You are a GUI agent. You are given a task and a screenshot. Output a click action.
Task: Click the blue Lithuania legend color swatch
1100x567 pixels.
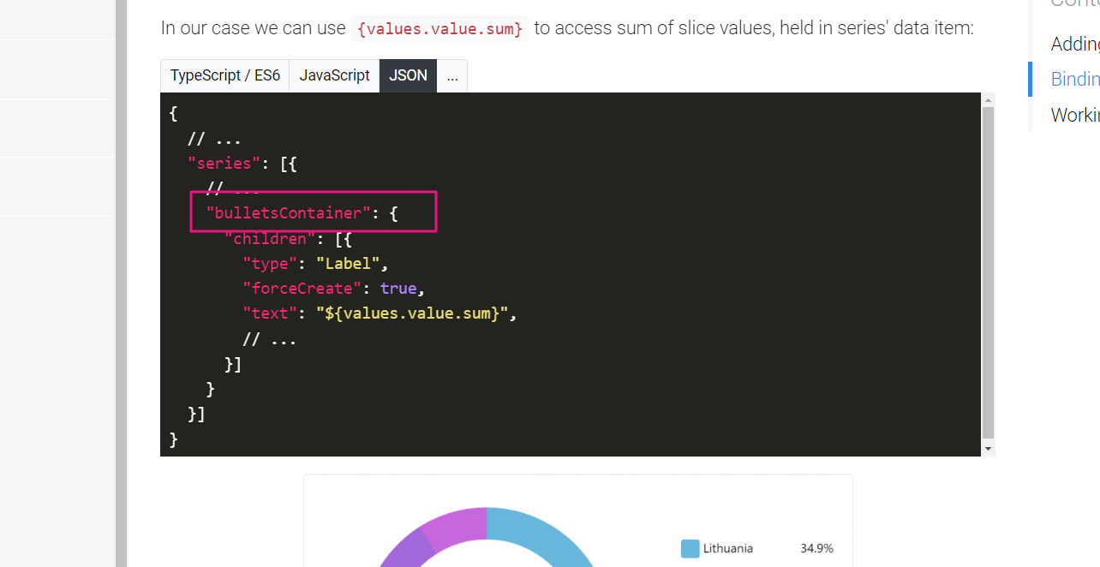(690, 548)
